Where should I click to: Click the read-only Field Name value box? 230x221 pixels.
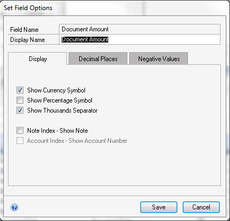tap(140, 29)
